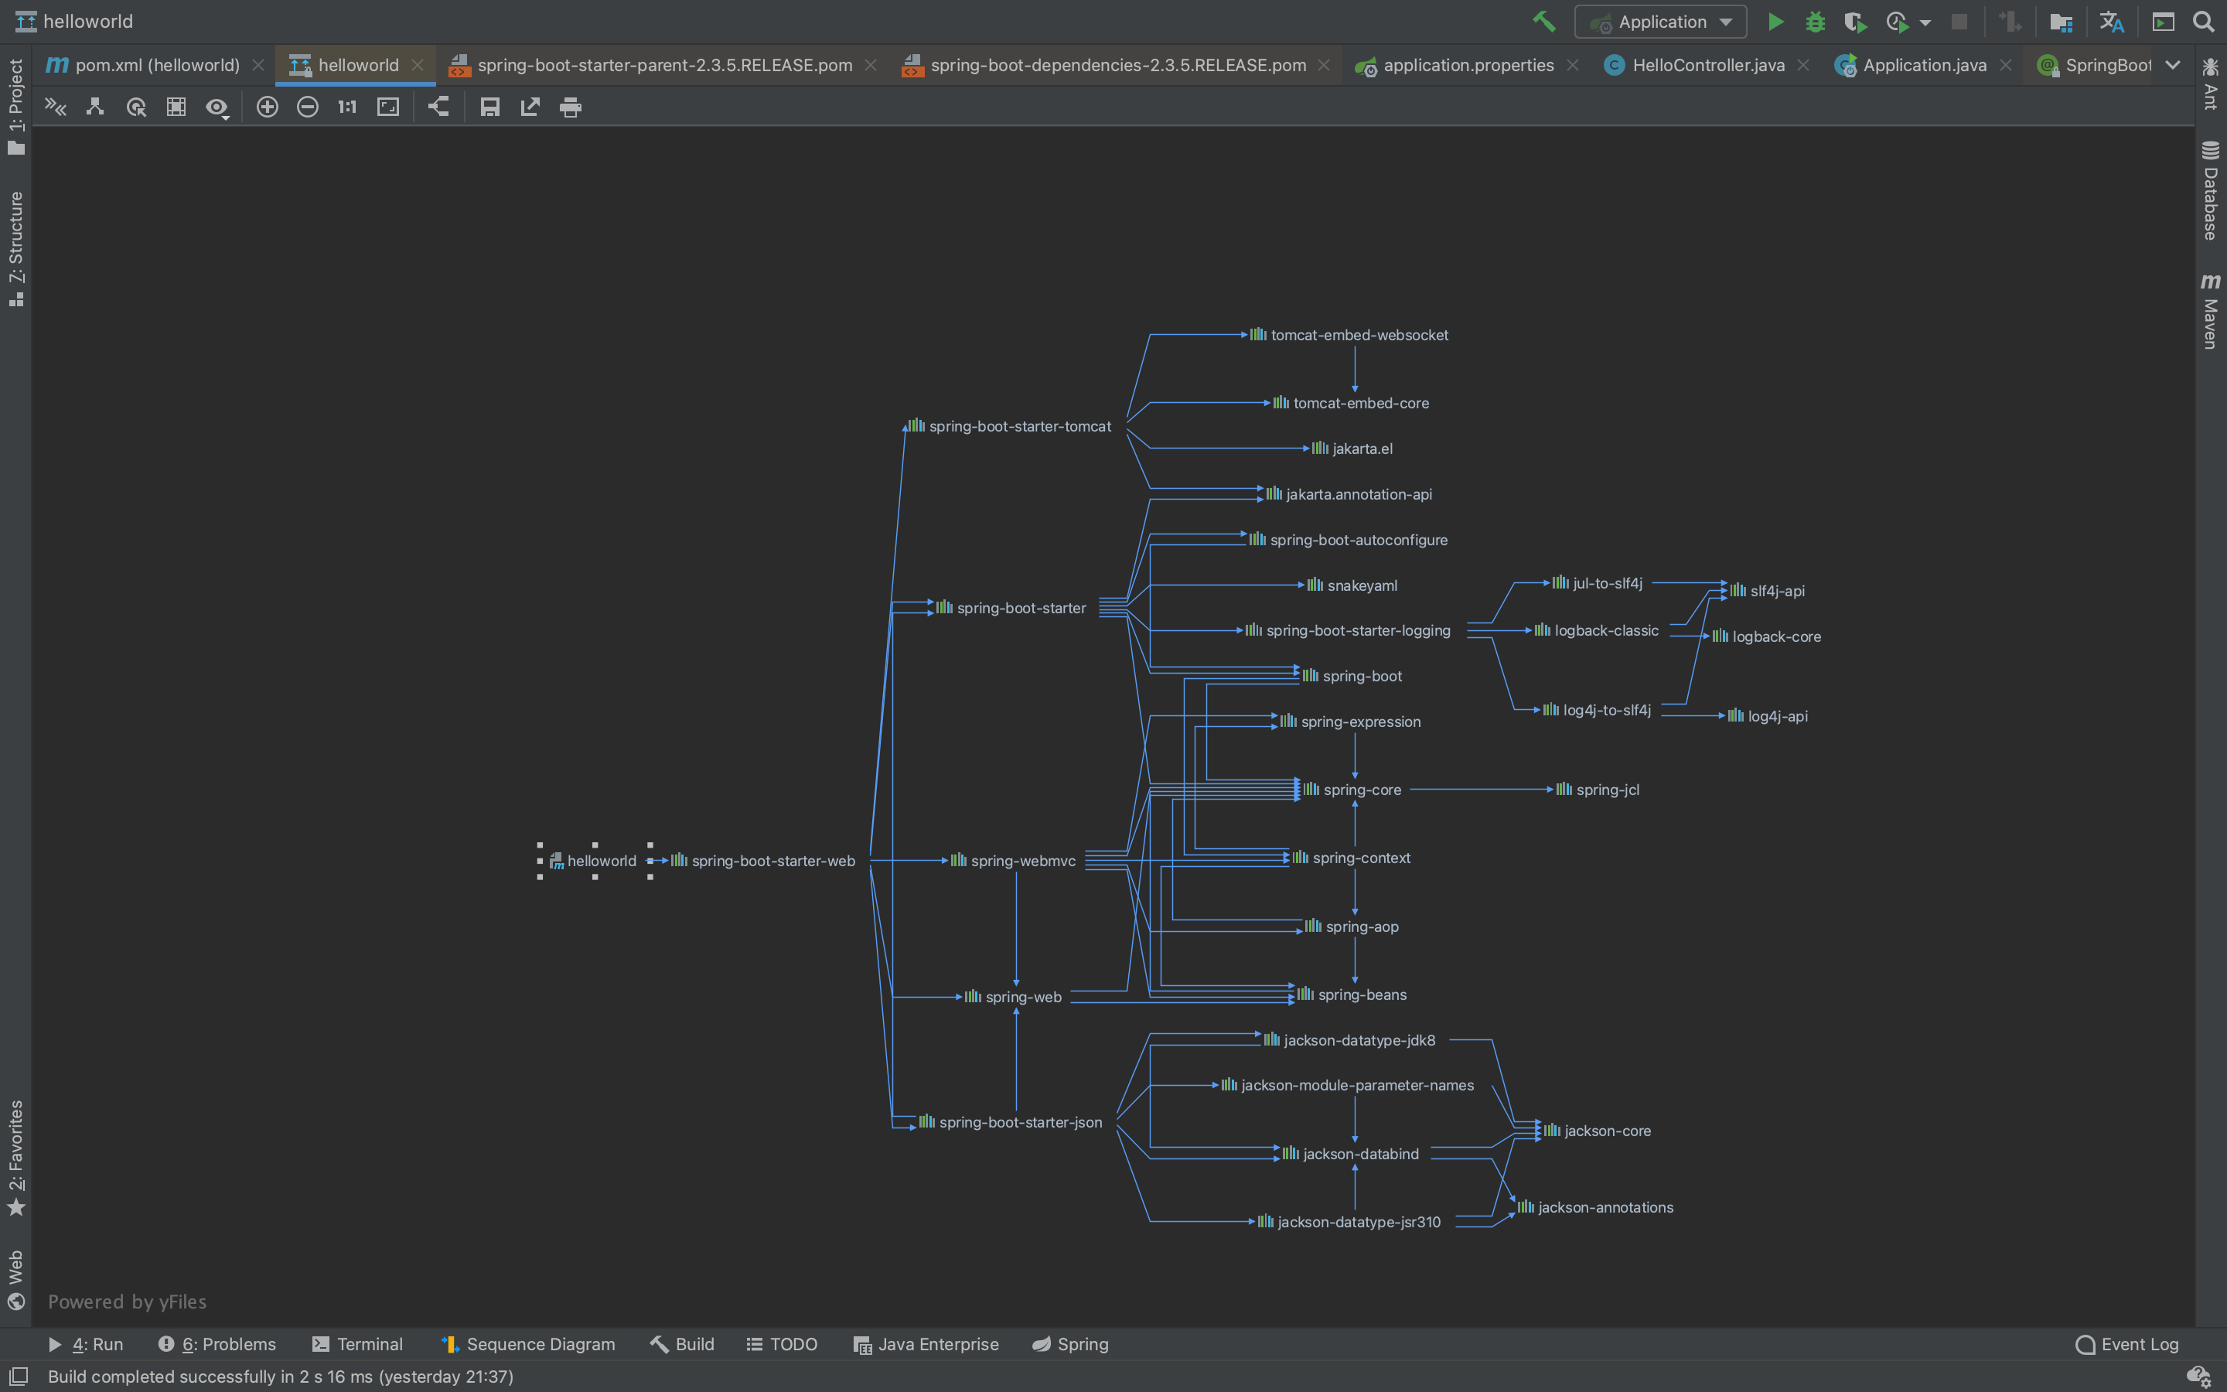
Task: Zoom in the diagram with plus icon
Action: point(267,107)
